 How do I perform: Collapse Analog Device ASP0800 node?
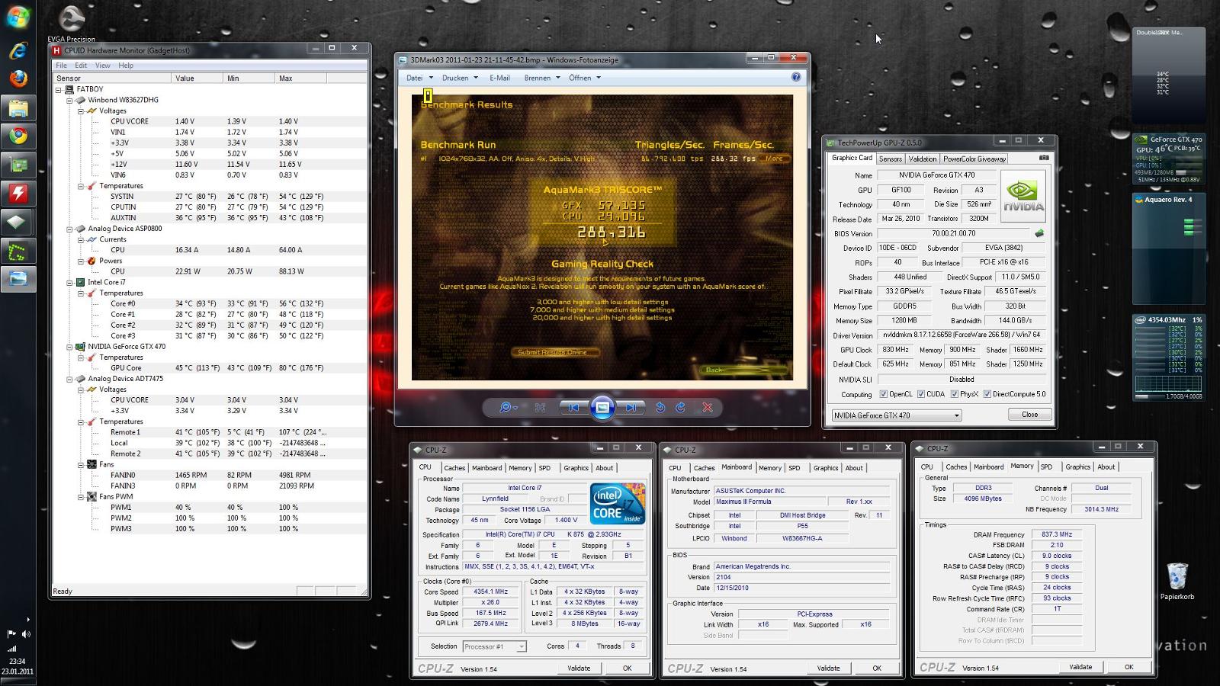point(69,229)
